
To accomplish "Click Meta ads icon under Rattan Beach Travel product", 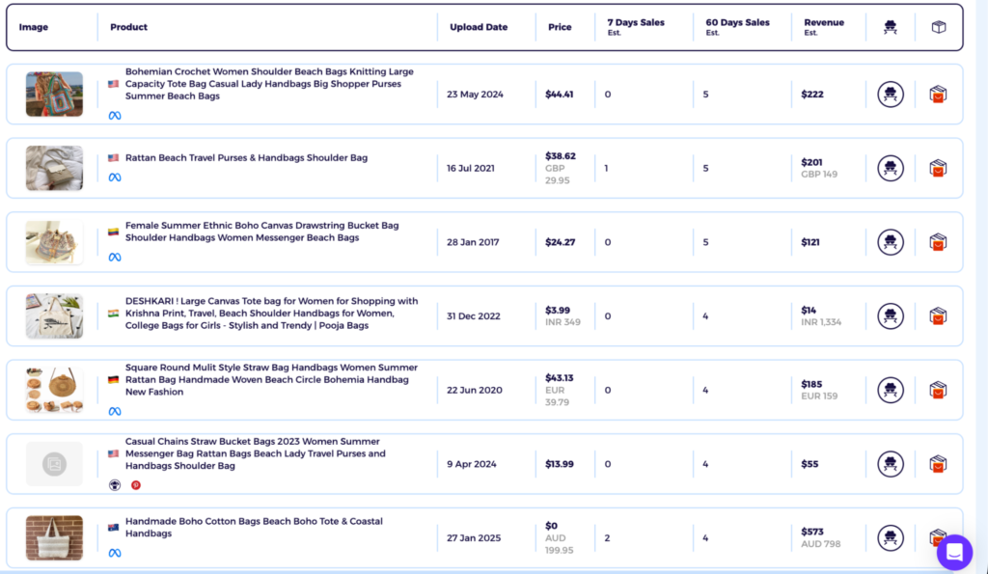I will point(115,178).
